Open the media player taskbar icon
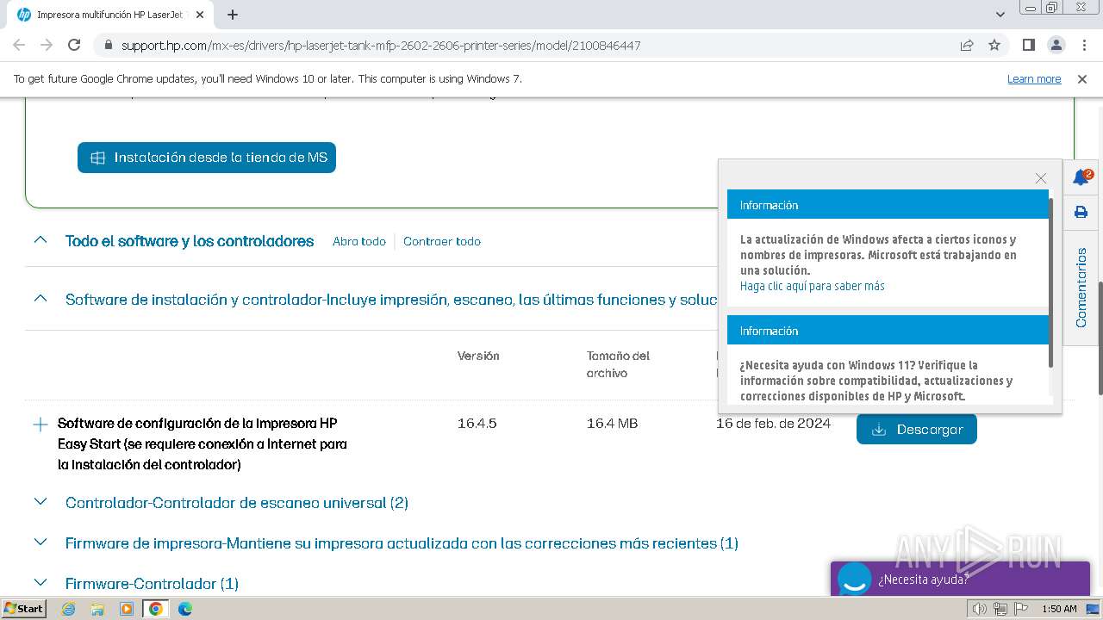The image size is (1103, 620). (x=127, y=609)
